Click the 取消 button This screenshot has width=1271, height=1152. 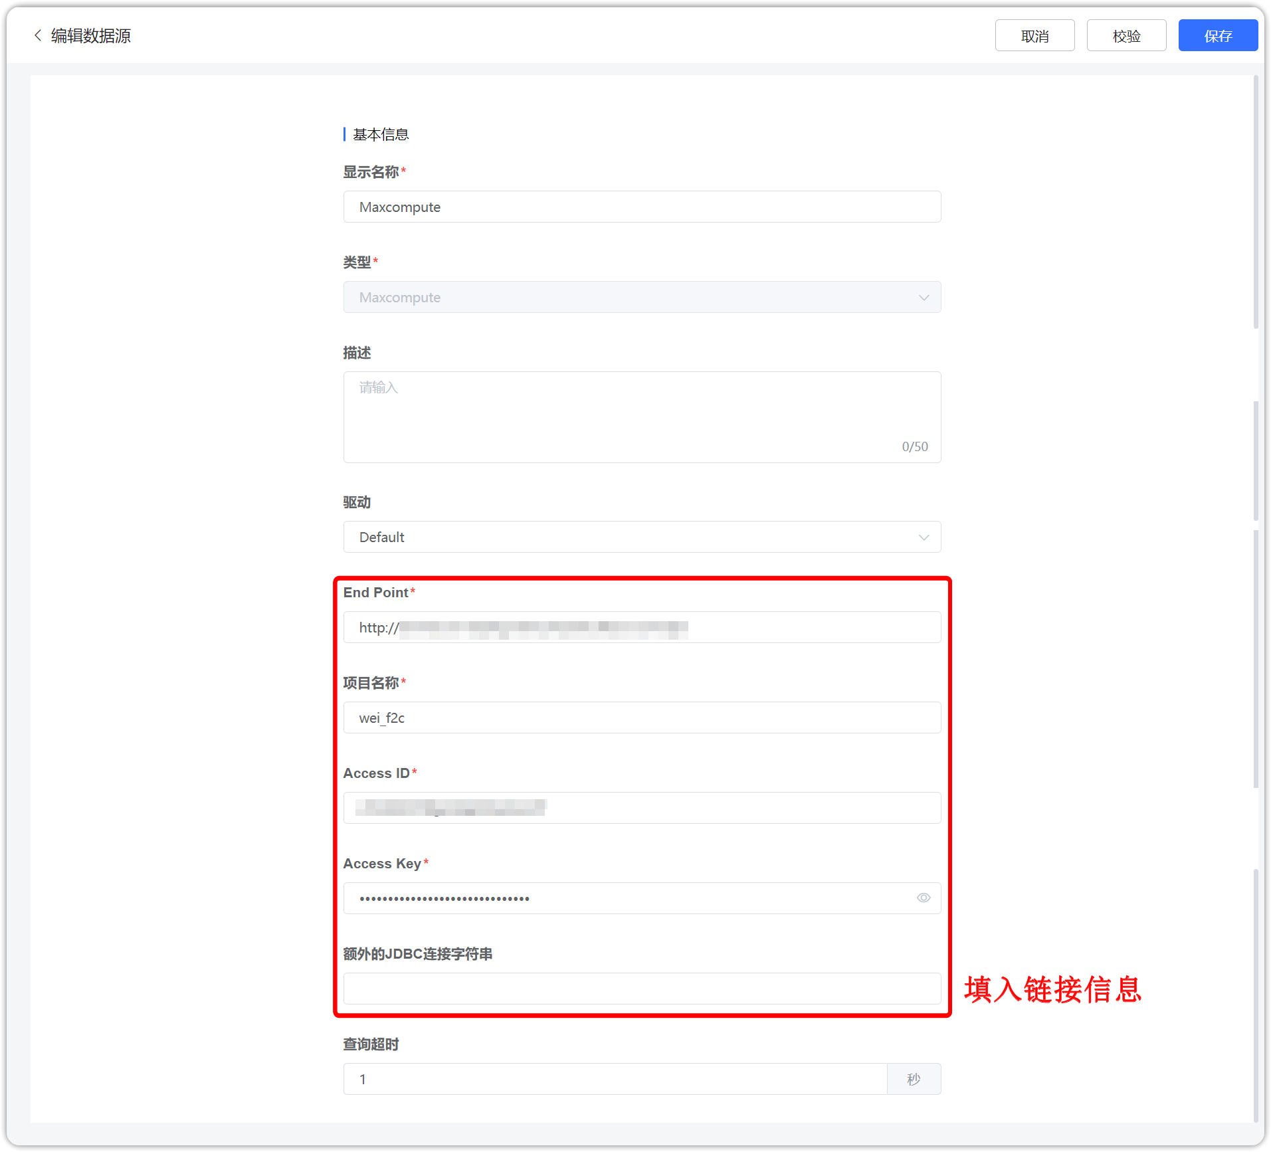(1034, 35)
